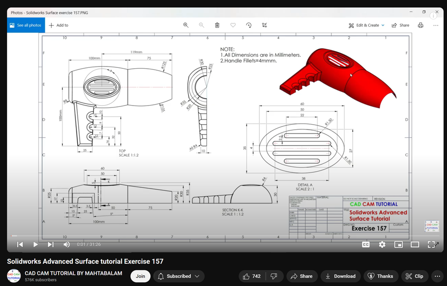
Task: Print the current photo
Action: click(421, 25)
